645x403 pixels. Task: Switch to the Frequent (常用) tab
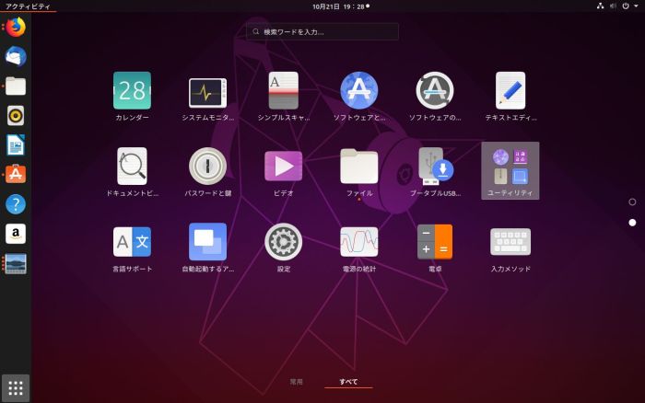(x=296, y=382)
